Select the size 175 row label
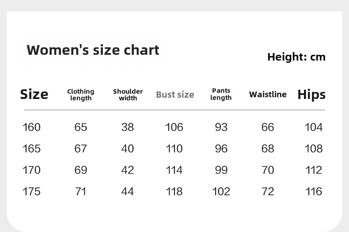Viewport: 349px width, 232px height. coord(31,191)
